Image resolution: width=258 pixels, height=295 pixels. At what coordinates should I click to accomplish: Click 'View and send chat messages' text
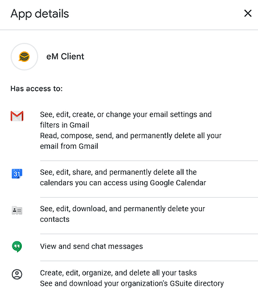(x=92, y=247)
